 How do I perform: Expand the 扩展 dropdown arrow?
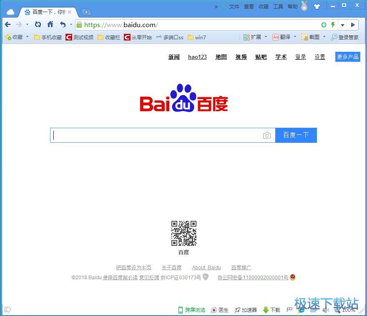point(266,37)
